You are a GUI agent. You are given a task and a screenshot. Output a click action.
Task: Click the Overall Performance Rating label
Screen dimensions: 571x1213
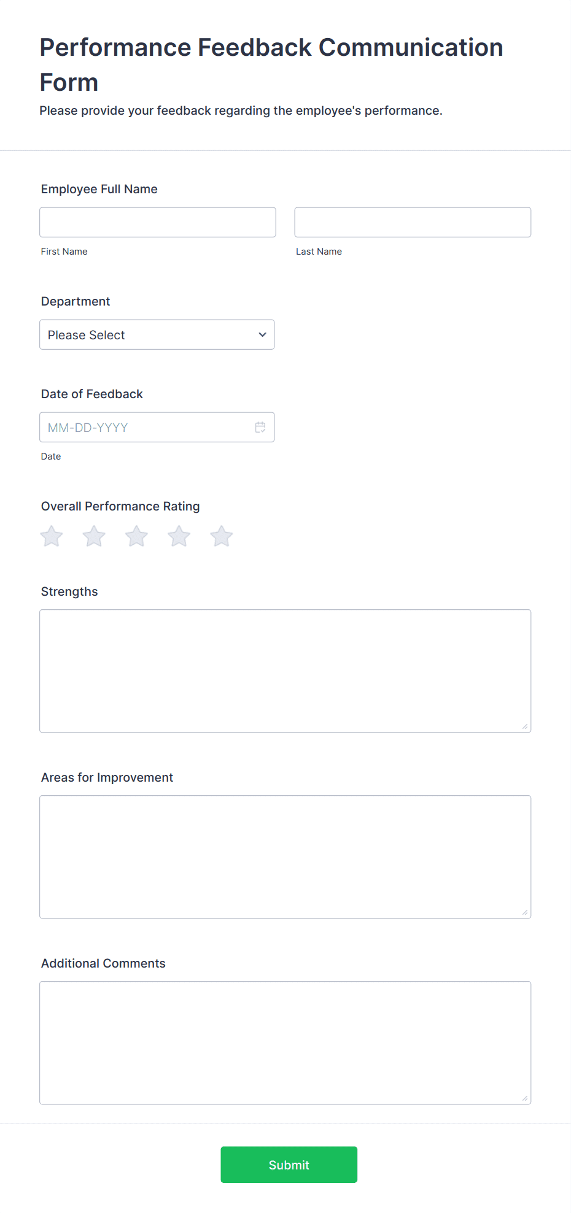[120, 506]
